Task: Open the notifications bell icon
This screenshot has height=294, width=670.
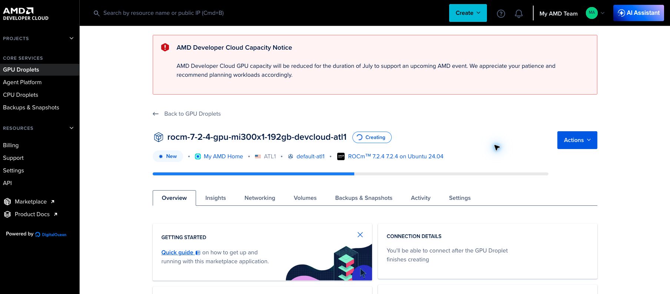Action: click(518, 14)
